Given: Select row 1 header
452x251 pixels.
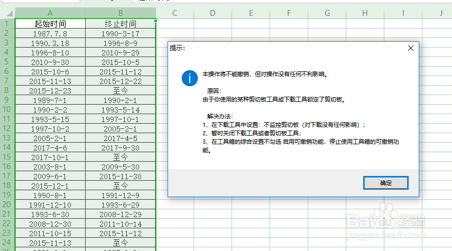Looking at the screenshot, I should (x=7, y=24).
